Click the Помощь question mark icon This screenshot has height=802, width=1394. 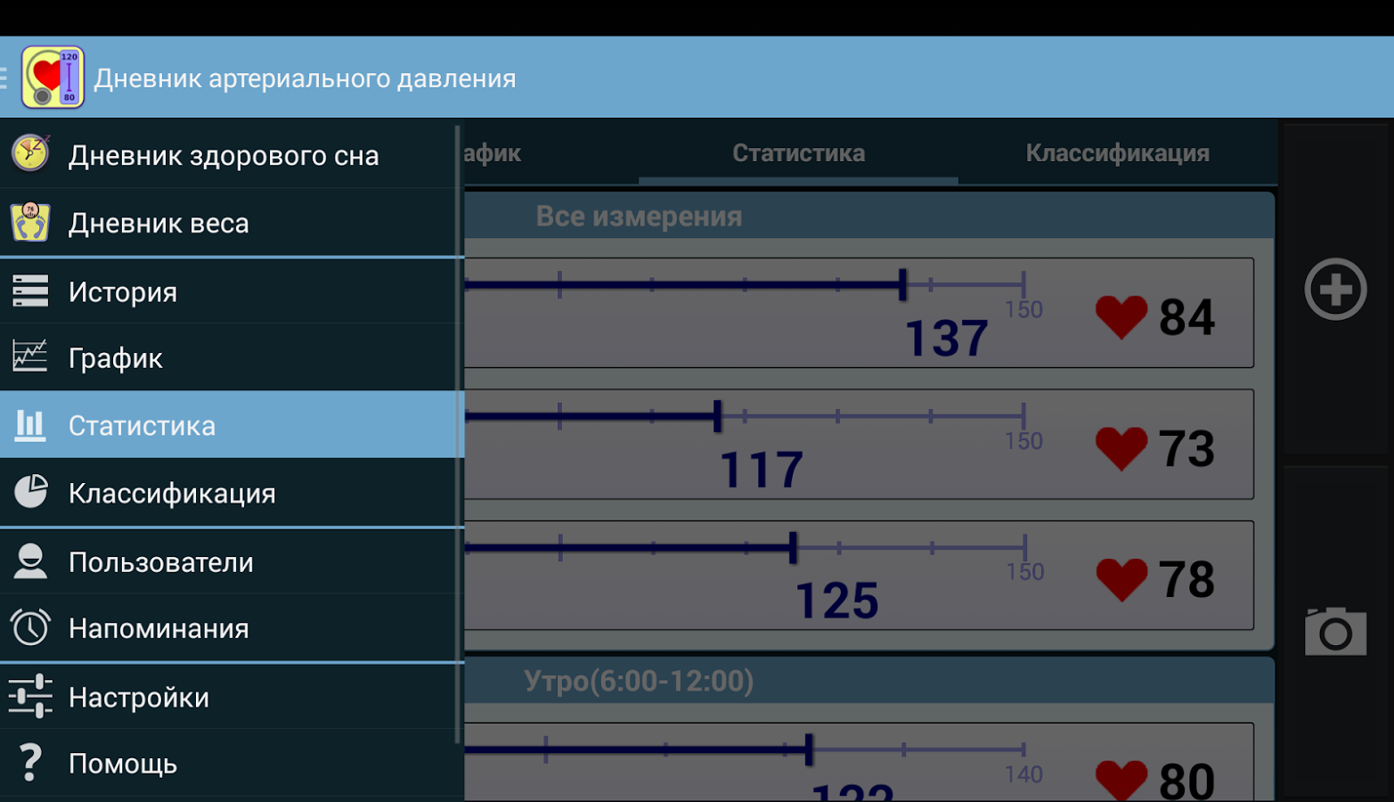click(x=30, y=763)
